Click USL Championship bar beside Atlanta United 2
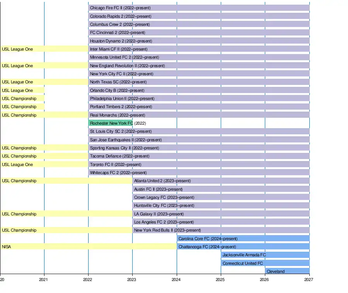 (66, 181)
